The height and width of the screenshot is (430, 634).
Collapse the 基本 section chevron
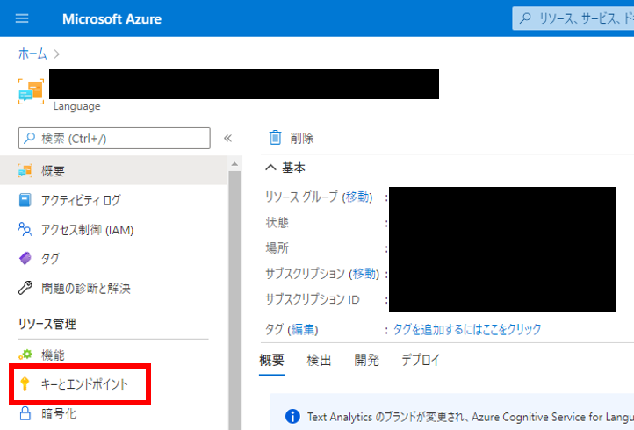point(270,168)
